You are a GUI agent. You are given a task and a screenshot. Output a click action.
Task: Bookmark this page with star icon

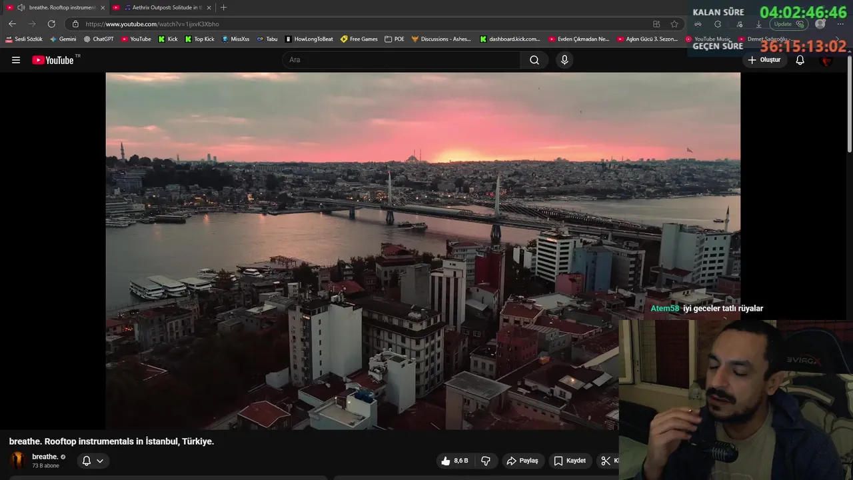674,24
